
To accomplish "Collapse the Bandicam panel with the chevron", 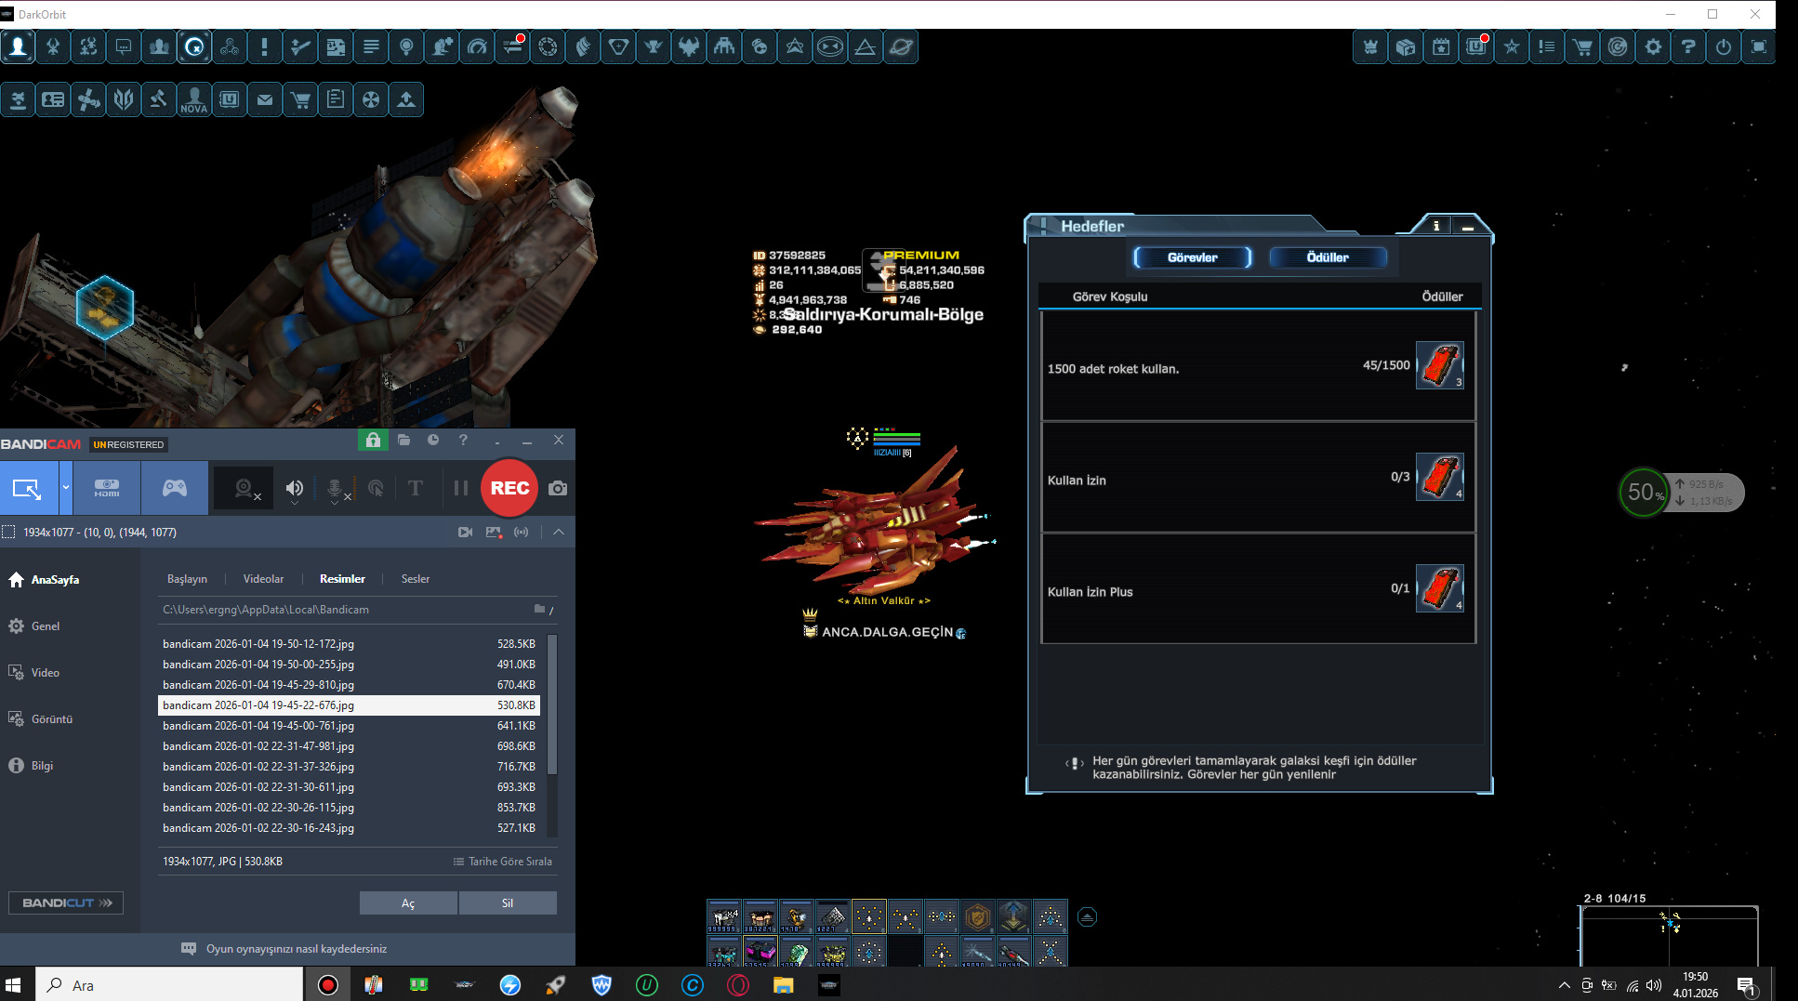I will pos(559,532).
